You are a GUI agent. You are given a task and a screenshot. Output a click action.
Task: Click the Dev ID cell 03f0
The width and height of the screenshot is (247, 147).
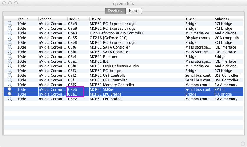72,66
